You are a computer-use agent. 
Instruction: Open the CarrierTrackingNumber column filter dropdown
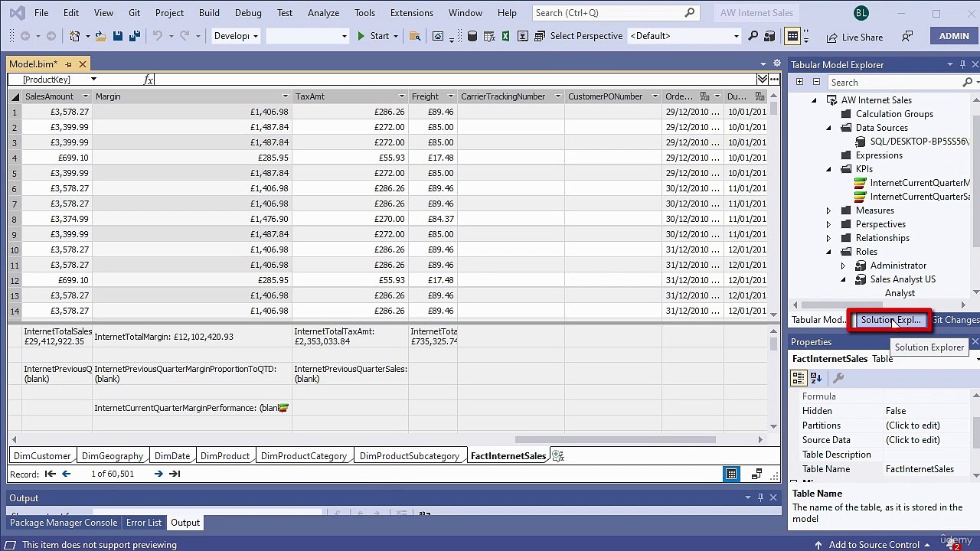[x=557, y=96]
